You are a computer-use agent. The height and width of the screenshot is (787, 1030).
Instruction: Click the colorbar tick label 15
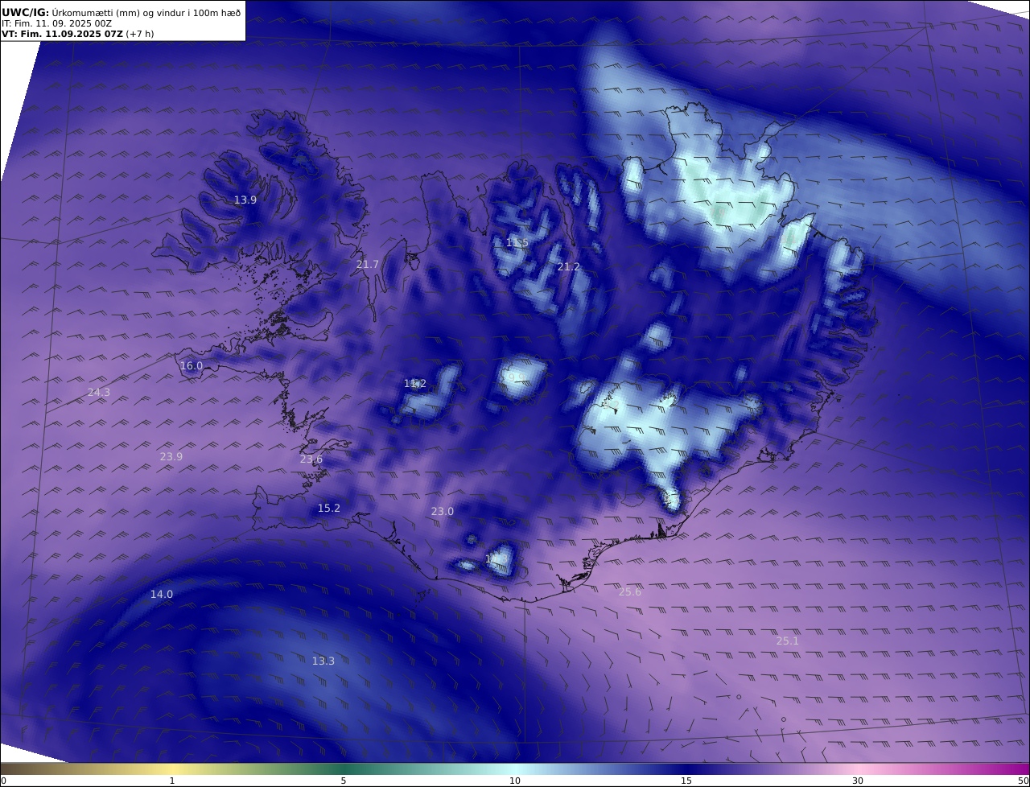(x=686, y=781)
